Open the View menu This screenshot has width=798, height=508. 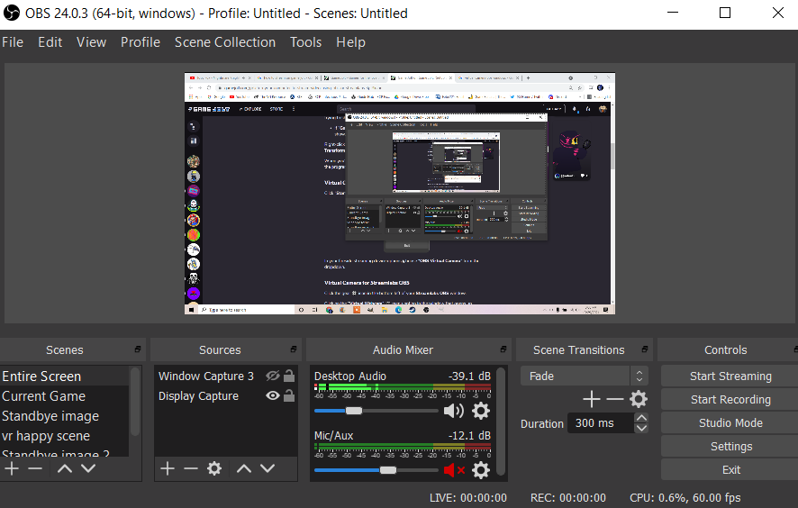pyautogui.click(x=92, y=42)
